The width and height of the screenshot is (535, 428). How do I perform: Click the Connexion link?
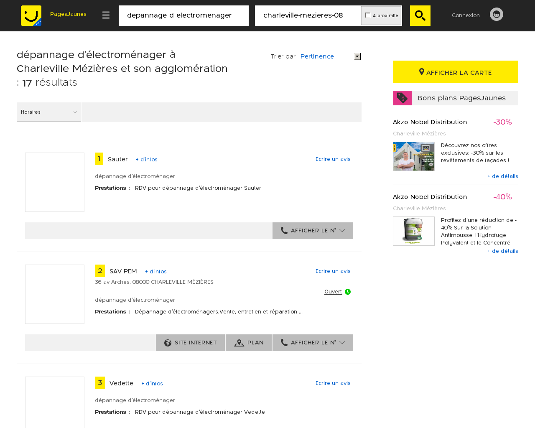coord(466,15)
